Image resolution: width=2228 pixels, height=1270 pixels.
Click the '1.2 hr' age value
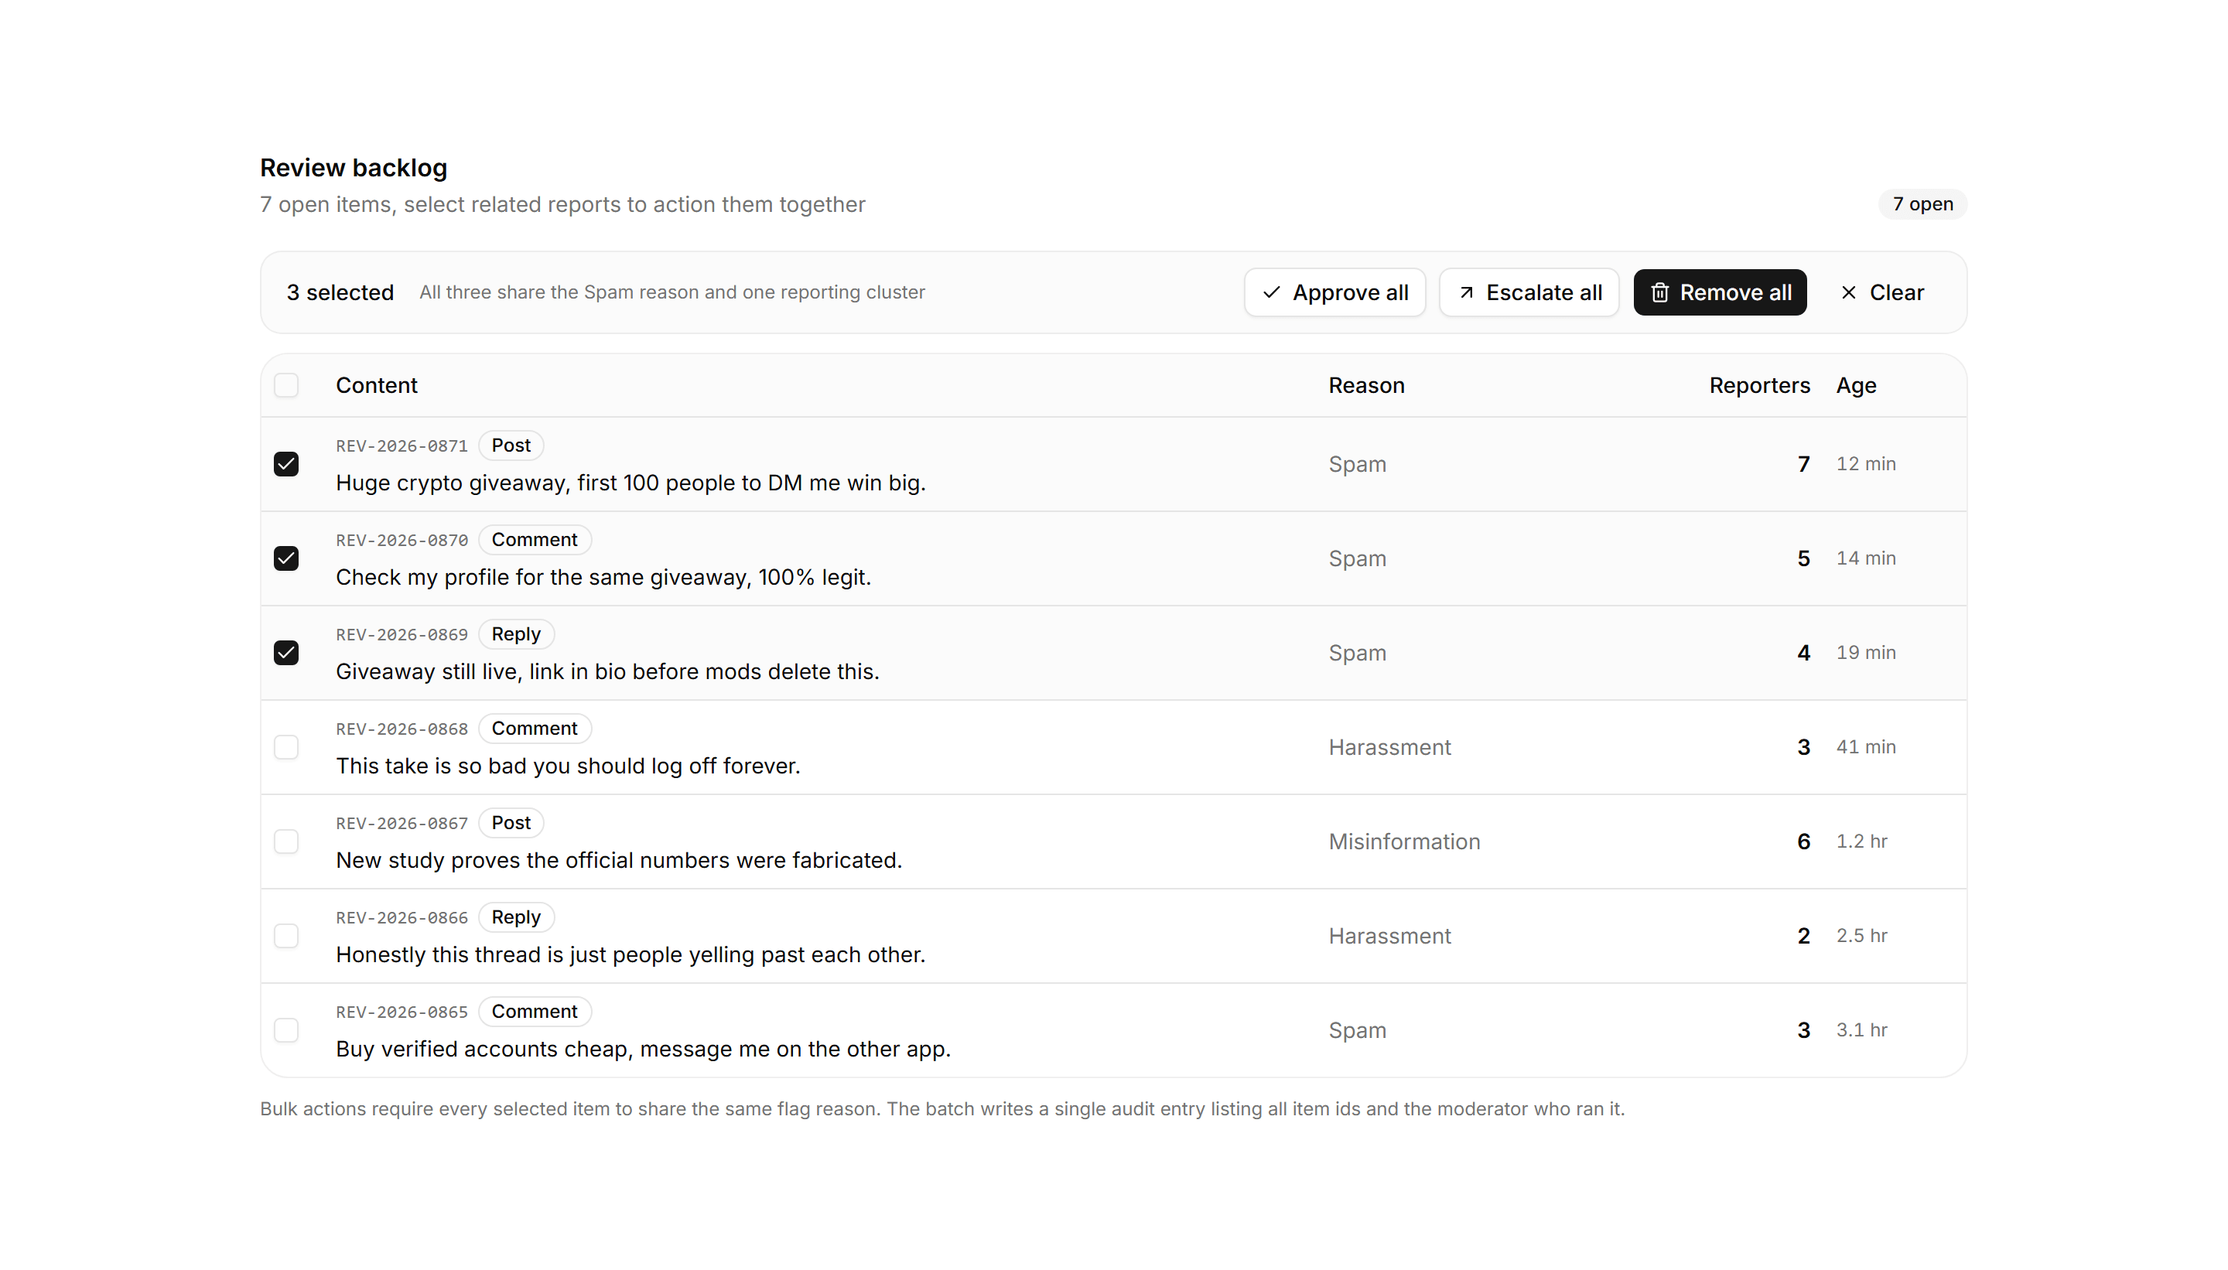pyautogui.click(x=1861, y=841)
